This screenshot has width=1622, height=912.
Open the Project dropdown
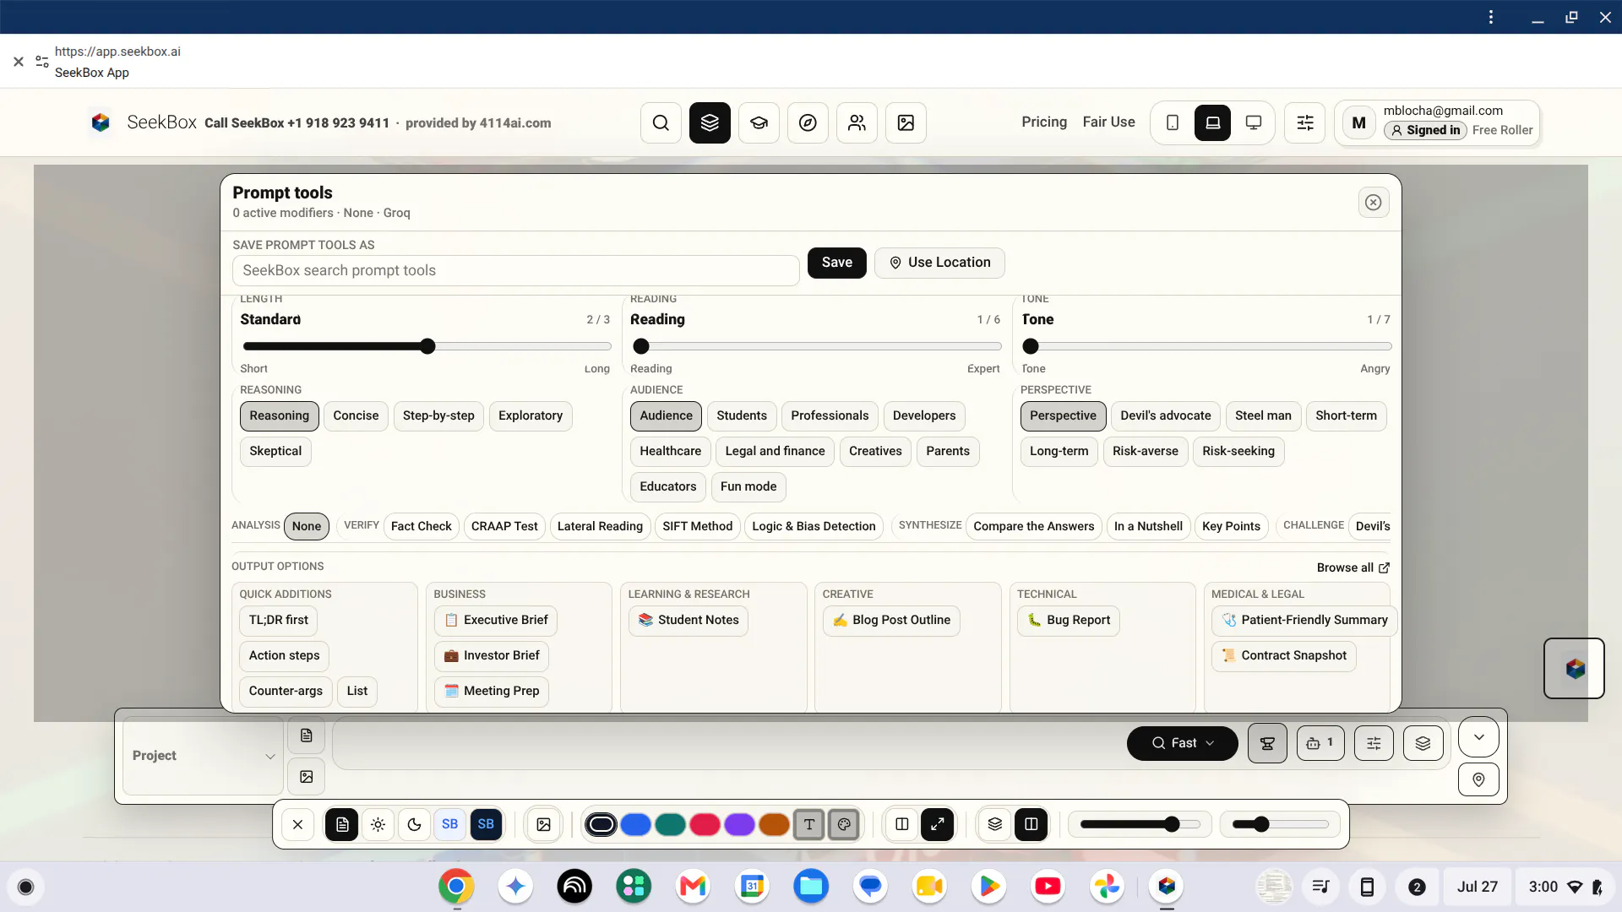[203, 756]
